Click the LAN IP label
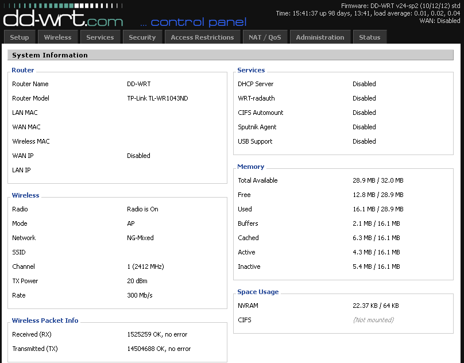Image resolution: width=464 pixels, height=363 pixels. [x=21, y=170]
